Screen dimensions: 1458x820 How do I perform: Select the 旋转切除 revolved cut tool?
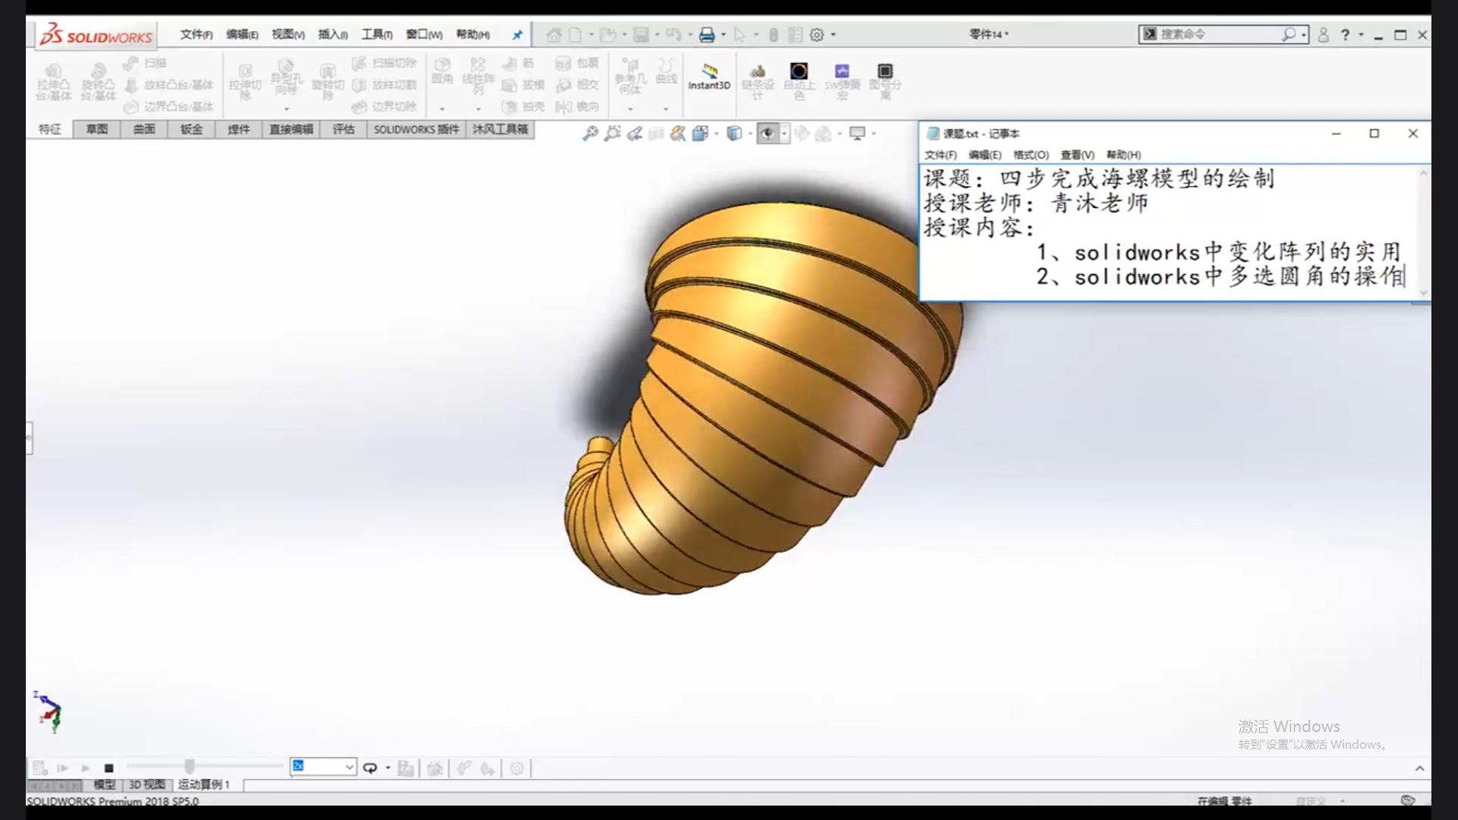(327, 82)
